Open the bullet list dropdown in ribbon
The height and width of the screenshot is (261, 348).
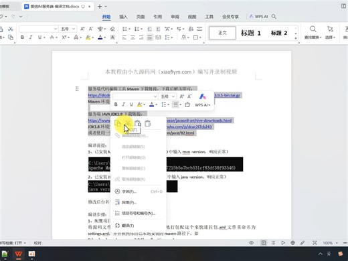[x=129, y=29]
